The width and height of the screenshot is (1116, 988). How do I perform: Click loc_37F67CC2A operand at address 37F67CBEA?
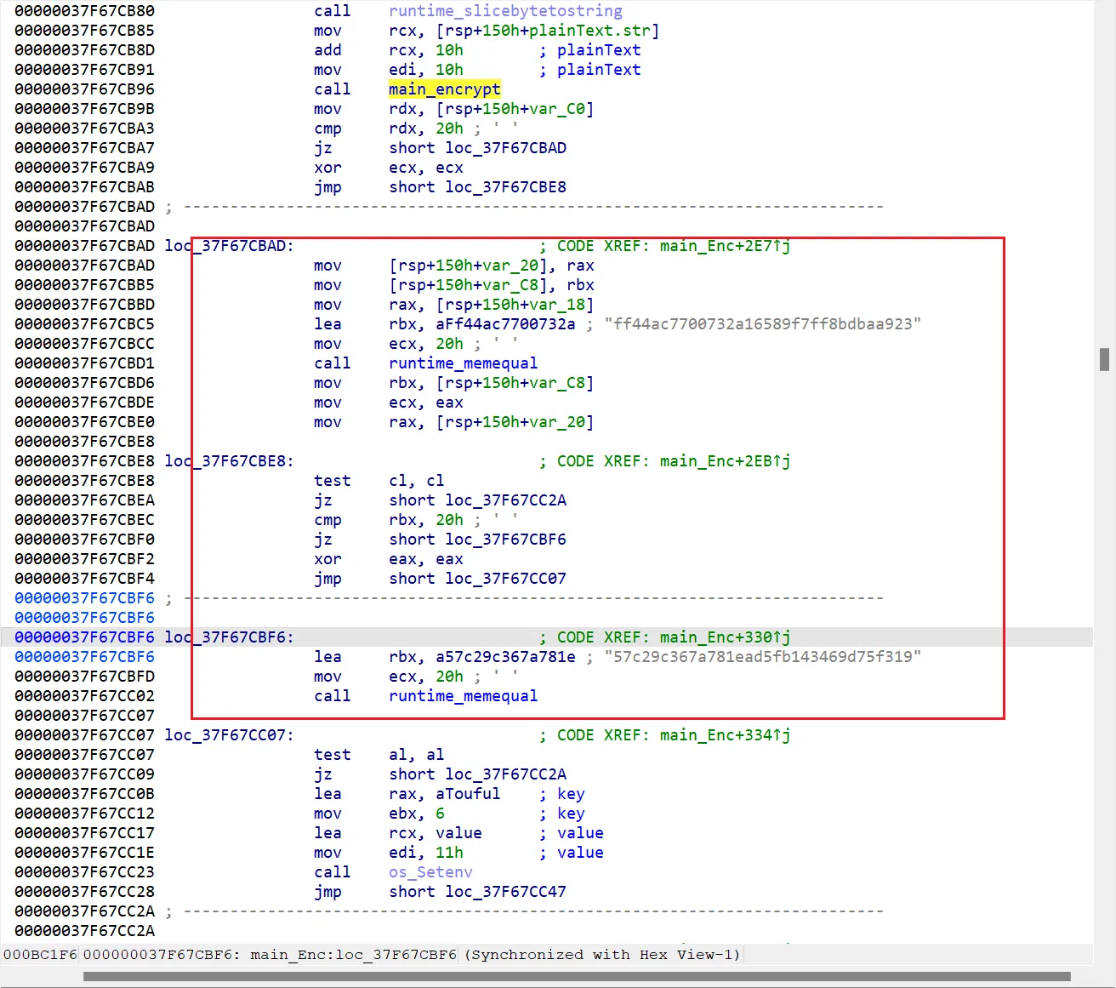pos(505,500)
